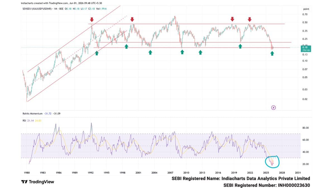Click the 2028 time axis label
Screen dimensions: 335x188
click(x=282, y=173)
